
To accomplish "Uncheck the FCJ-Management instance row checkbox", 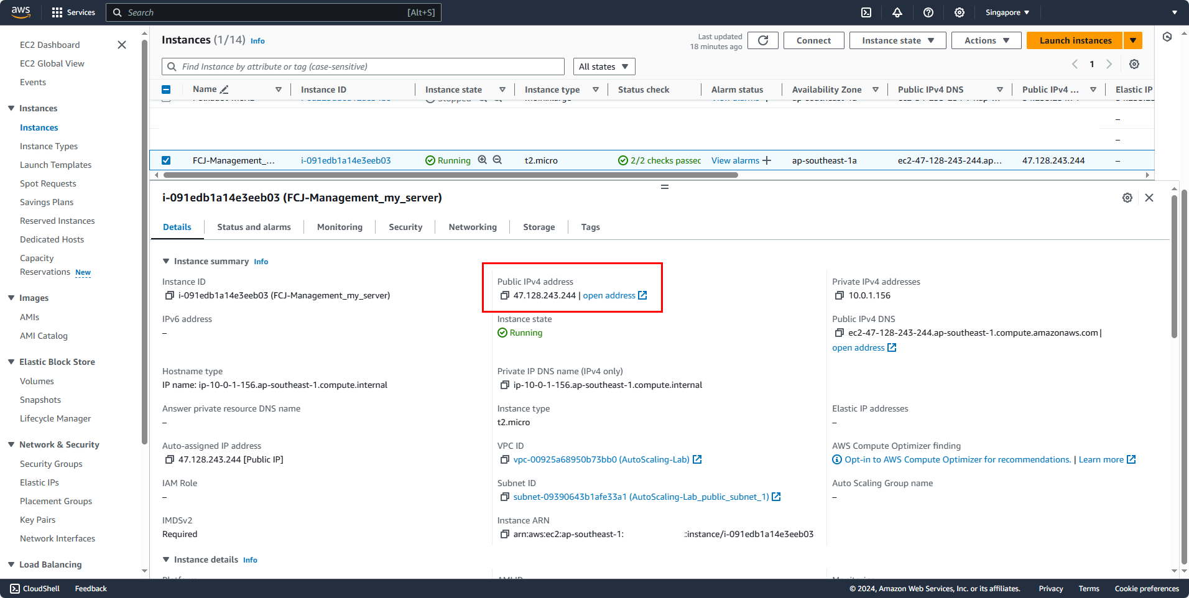I will 166,160.
